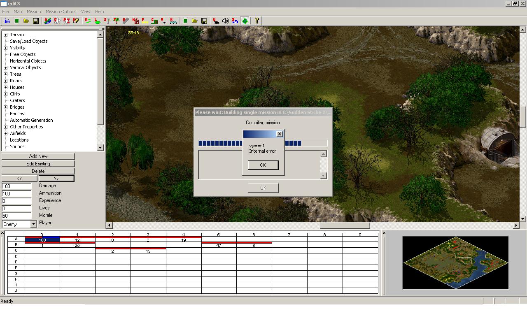Open the Mission Options menu
Image resolution: width=527 pixels, height=316 pixels.
click(61, 12)
